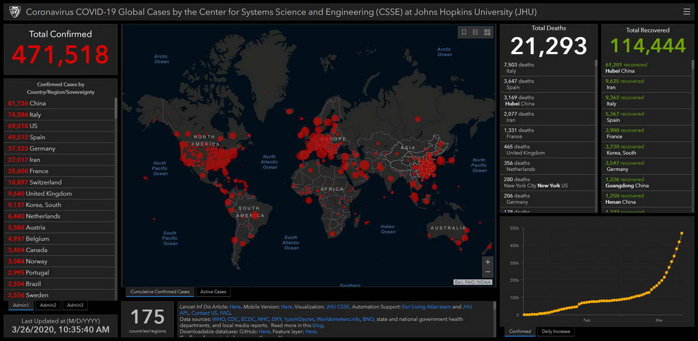Open the map legend list icon
Screen dimensions: 698x341
[x=475, y=33]
